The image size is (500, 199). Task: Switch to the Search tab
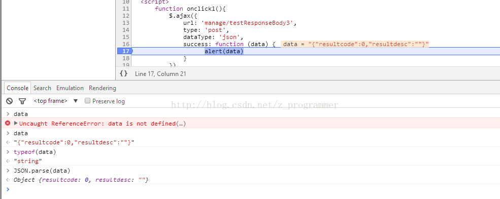tap(42, 88)
